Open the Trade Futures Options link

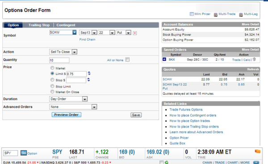[186, 110]
